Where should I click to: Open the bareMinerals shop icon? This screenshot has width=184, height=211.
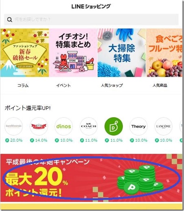14,126
